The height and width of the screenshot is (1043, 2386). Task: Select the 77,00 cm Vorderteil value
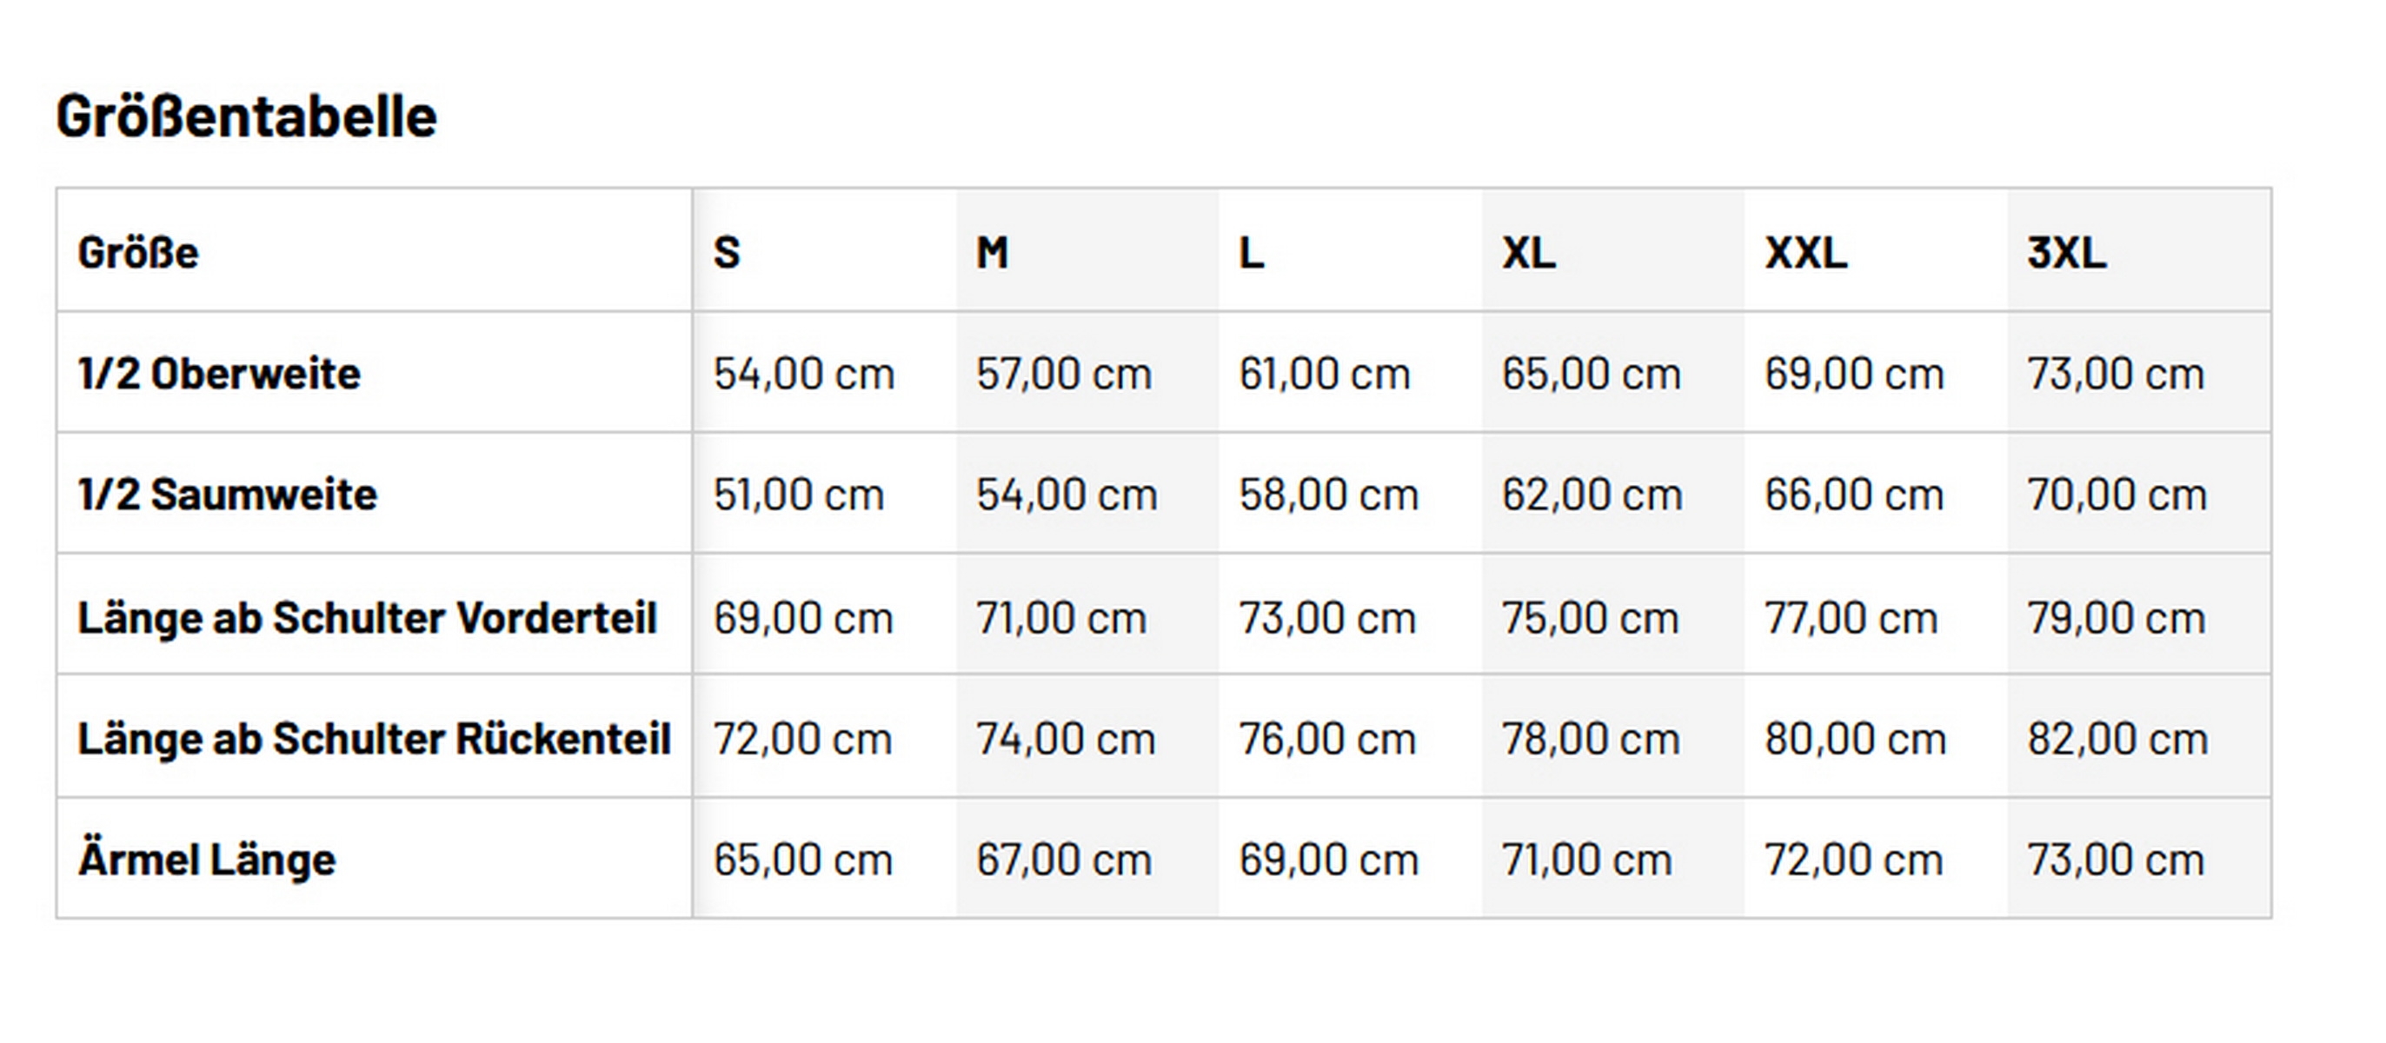coord(1851,618)
